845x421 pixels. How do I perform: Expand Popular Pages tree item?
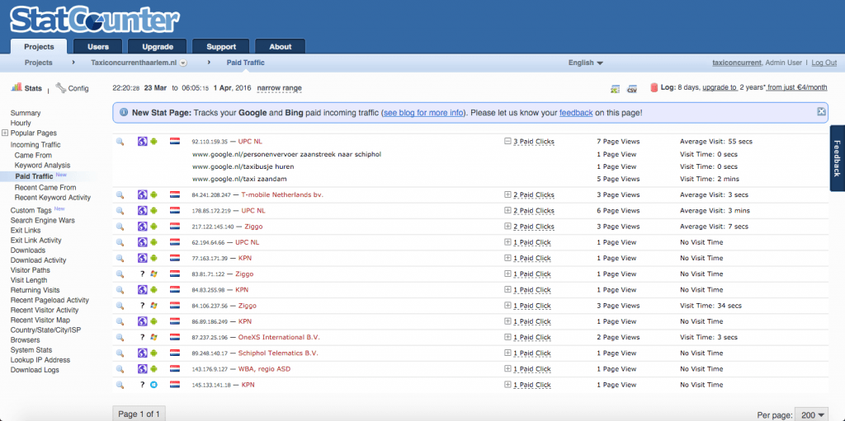(5, 133)
